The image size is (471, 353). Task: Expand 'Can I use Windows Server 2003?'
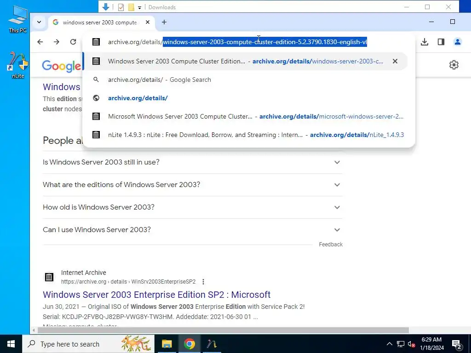point(193,230)
